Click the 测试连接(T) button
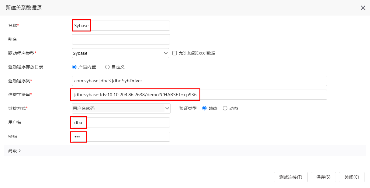The image size is (370, 188). [291, 177]
